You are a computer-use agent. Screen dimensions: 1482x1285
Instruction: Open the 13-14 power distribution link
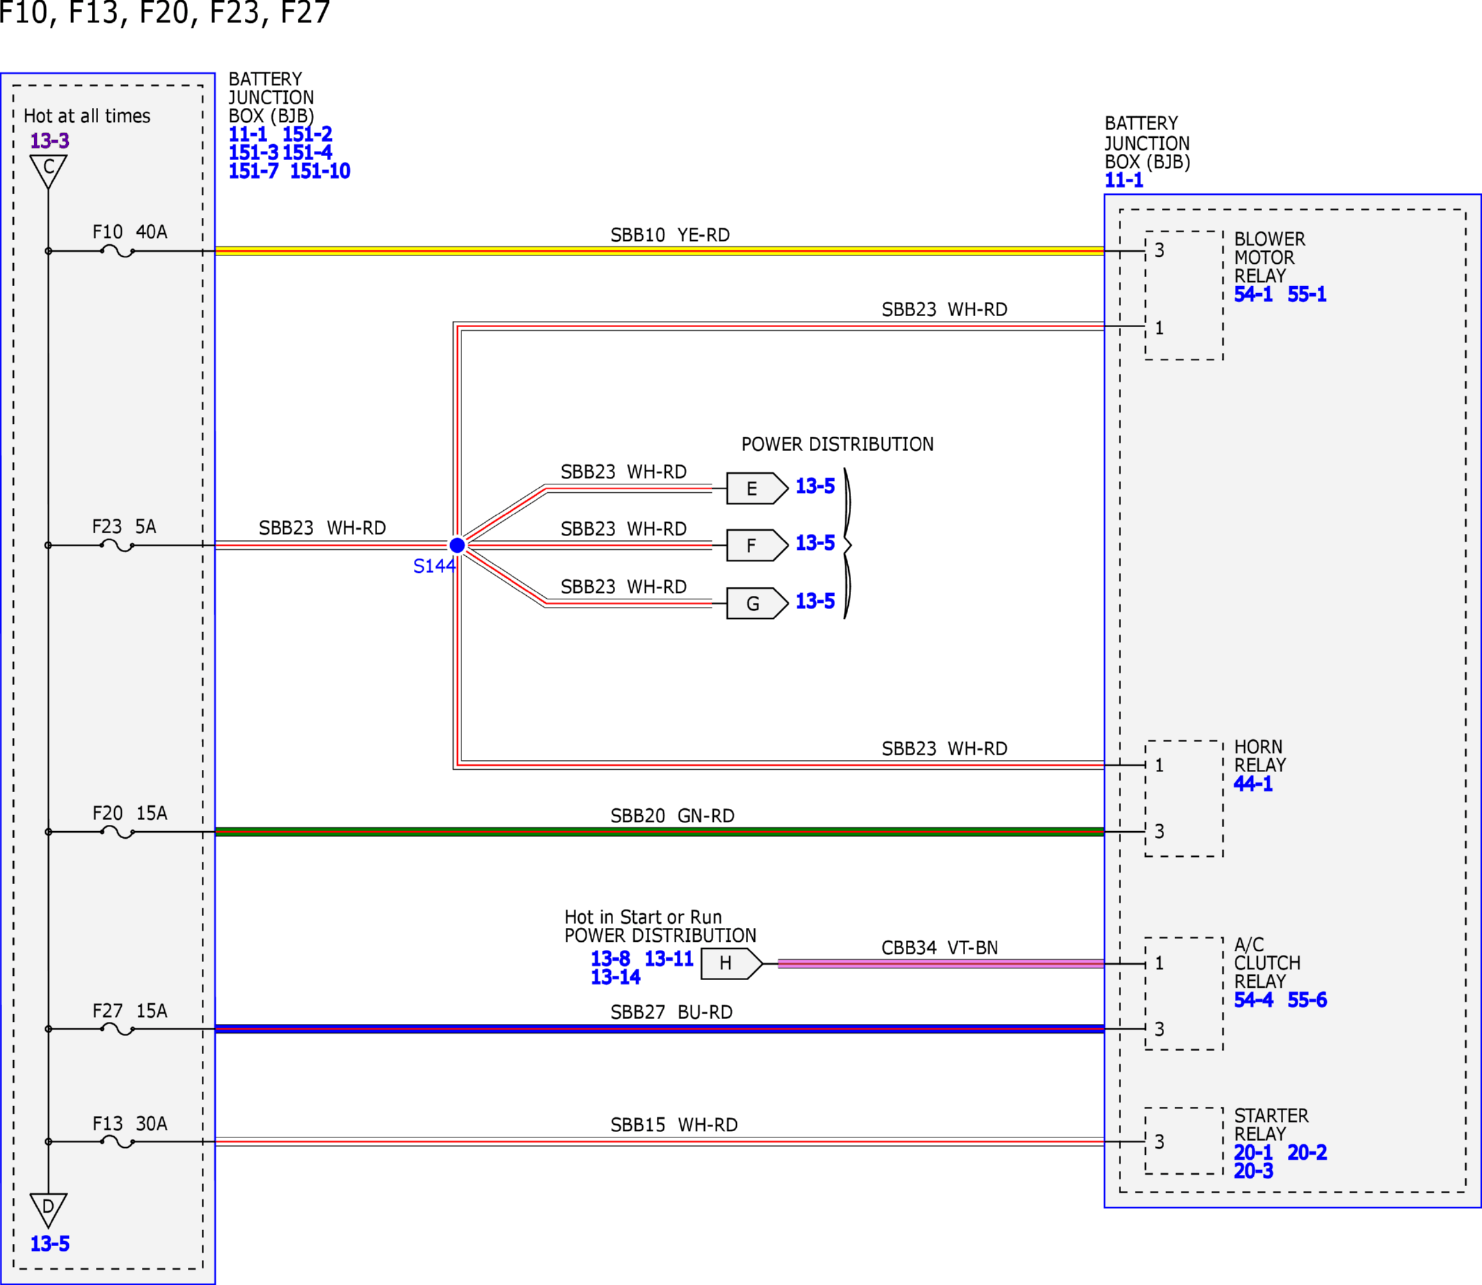click(616, 977)
